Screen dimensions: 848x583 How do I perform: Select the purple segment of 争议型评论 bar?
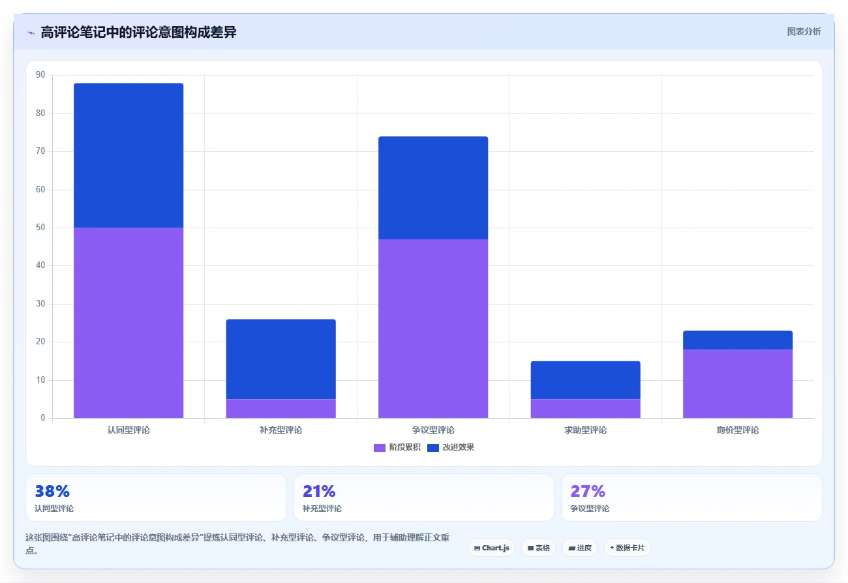coord(433,329)
